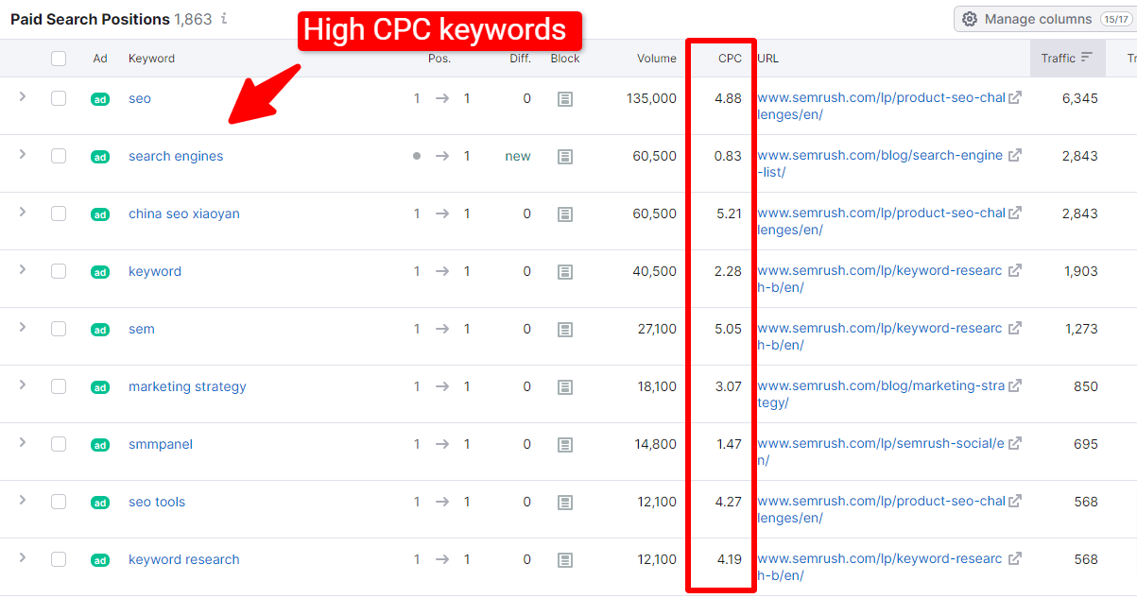Open external link icon for sem URL

click(1015, 328)
